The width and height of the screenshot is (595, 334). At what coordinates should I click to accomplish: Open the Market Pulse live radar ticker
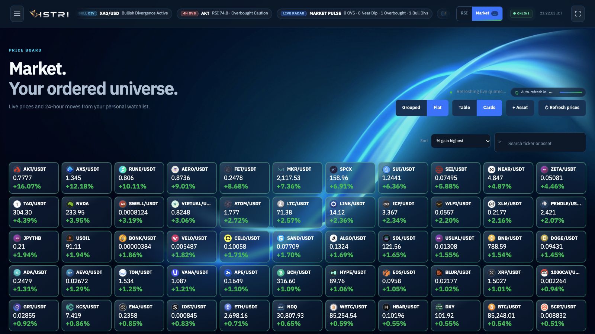(355, 13)
